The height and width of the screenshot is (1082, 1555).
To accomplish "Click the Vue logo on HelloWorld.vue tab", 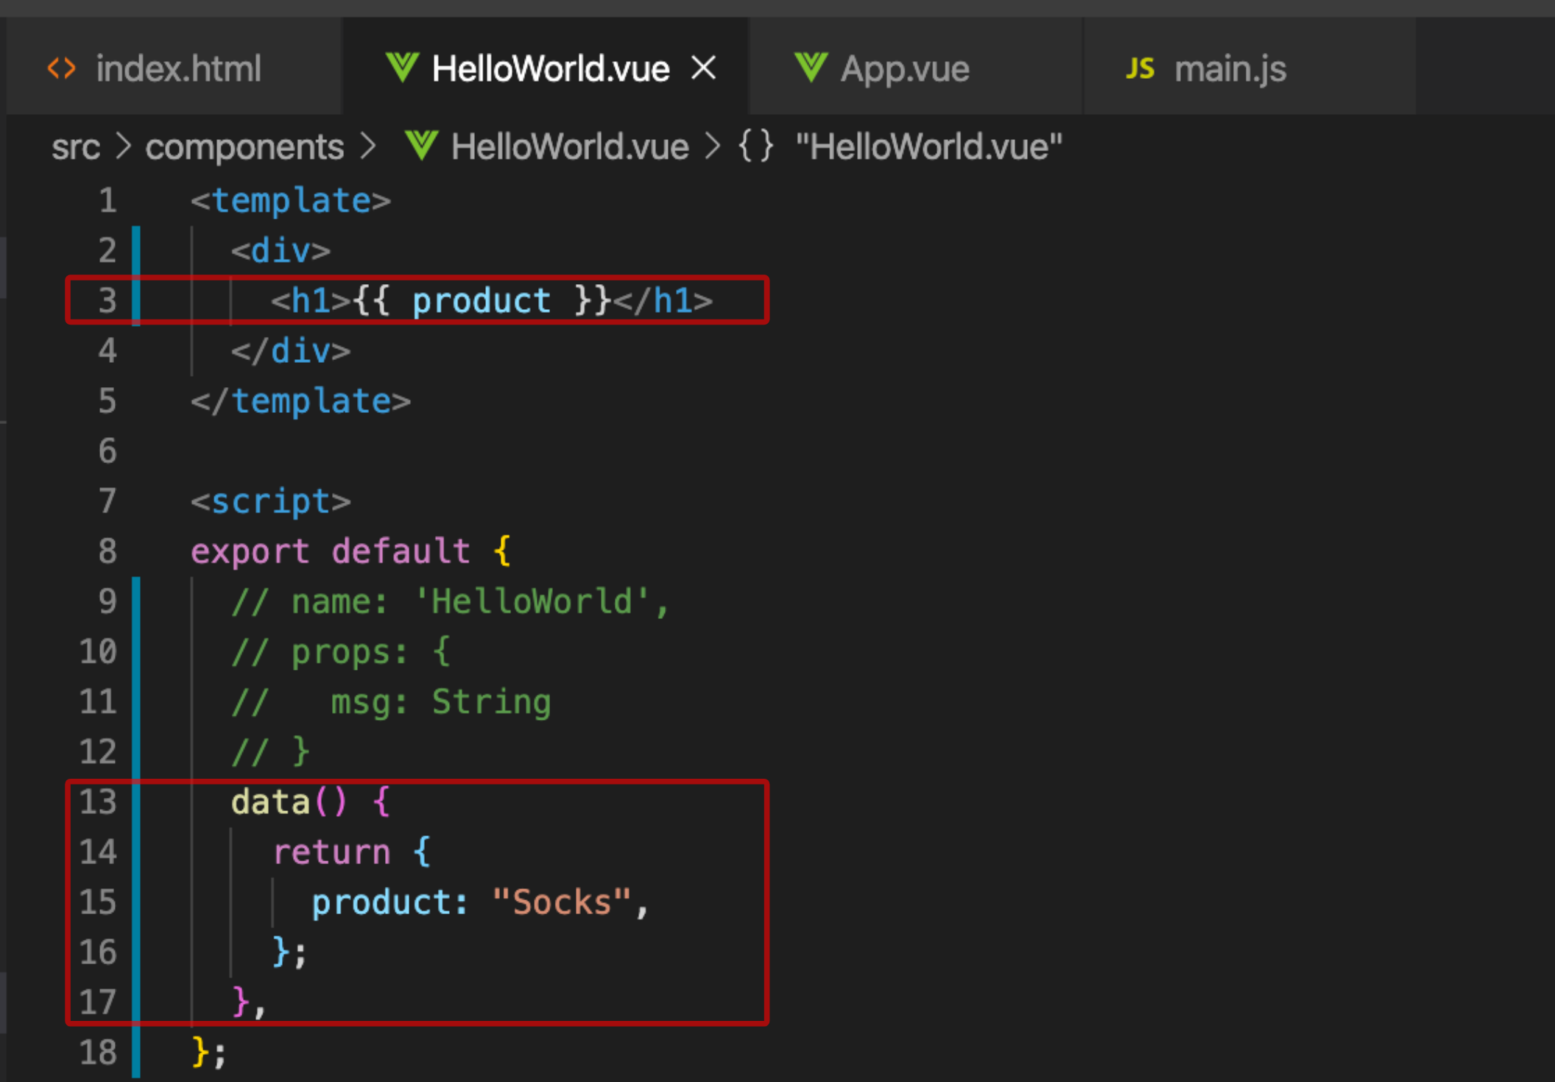I will [x=402, y=68].
